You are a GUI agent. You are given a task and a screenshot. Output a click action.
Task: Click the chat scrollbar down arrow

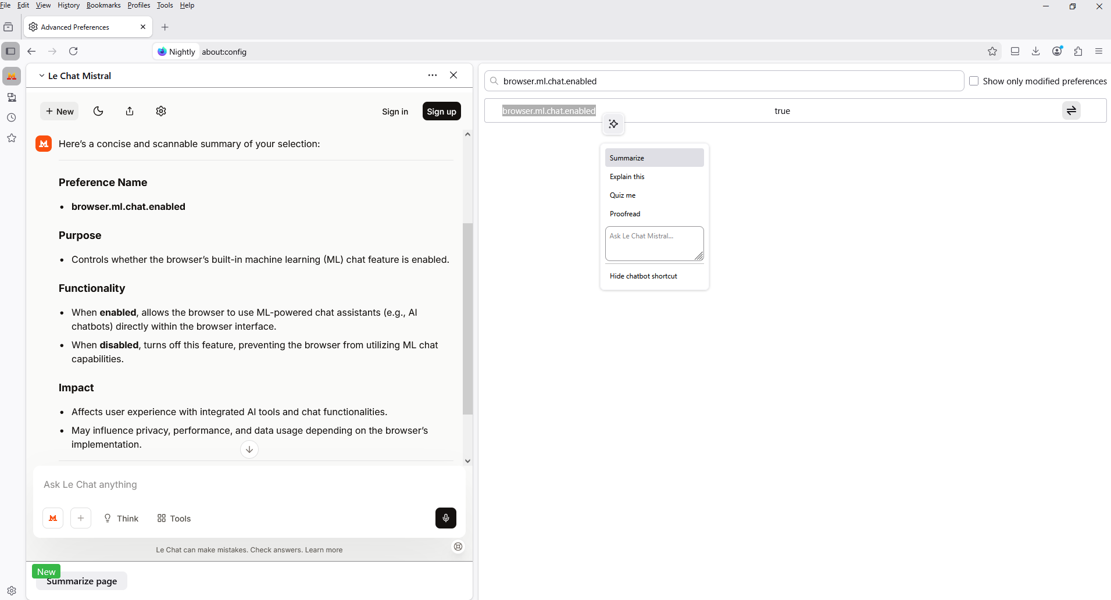pos(467,461)
